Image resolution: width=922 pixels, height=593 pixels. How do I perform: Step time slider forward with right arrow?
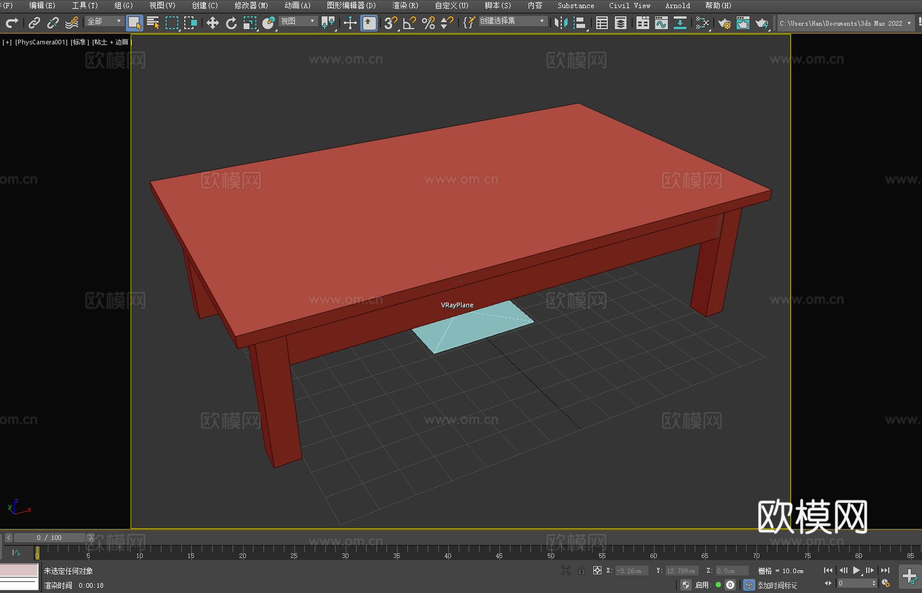pos(90,538)
